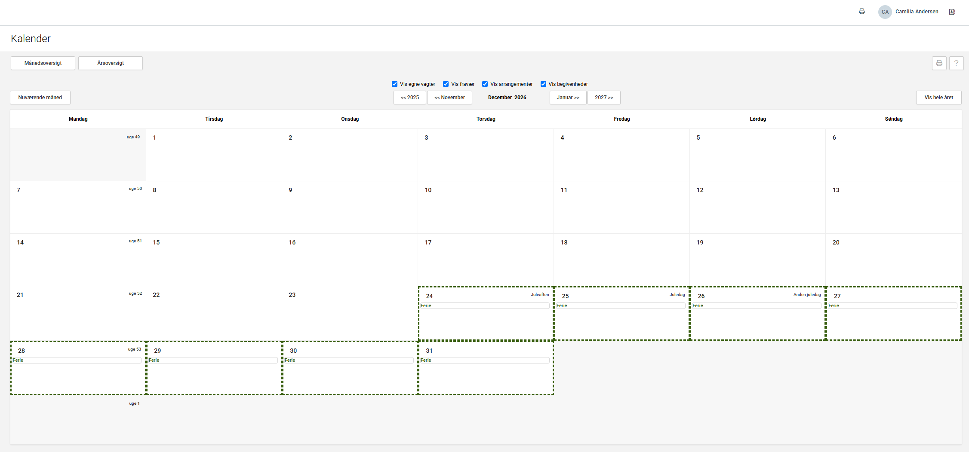Disable the Vis begivenheder checkbox
This screenshot has height=452, width=969.
[543, 84]
